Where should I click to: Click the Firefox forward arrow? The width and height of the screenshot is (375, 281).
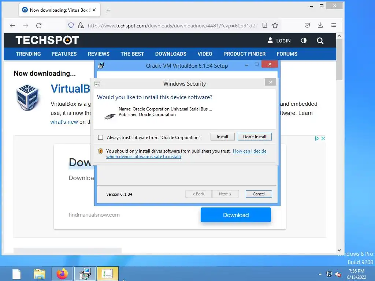tap(26, 25)
